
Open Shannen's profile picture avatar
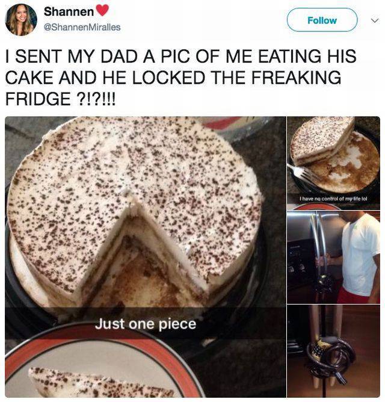(x=21, y=20)
